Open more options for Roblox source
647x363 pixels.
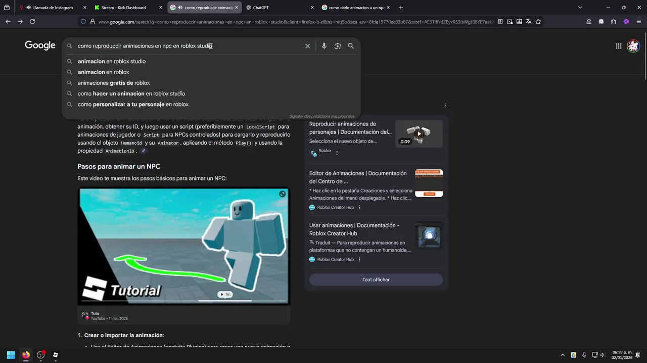pyautogui.click(x=337, y=153)
